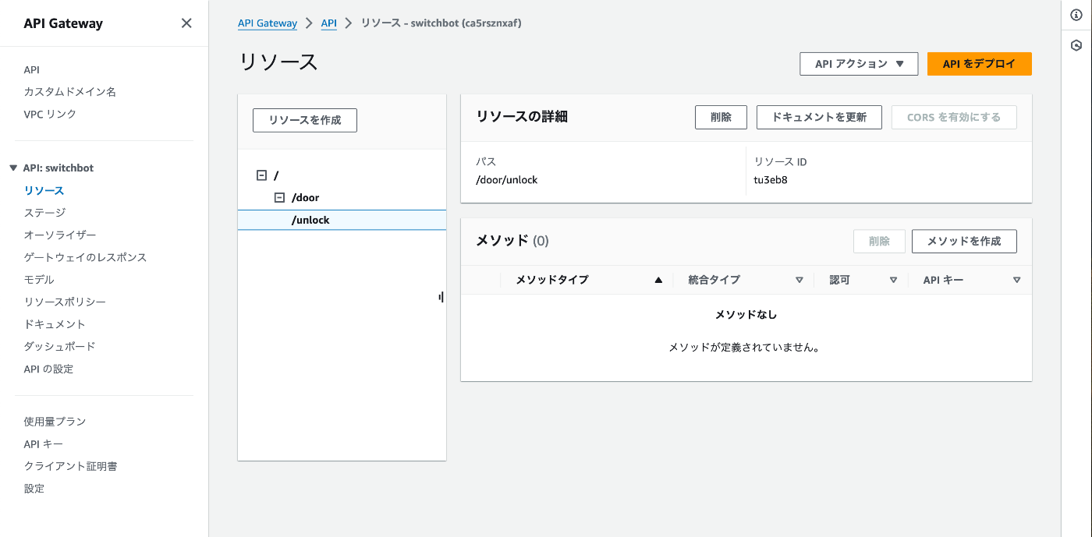Open VPC リンク in side navigation

pyautogui.click(x=50, y=114)
